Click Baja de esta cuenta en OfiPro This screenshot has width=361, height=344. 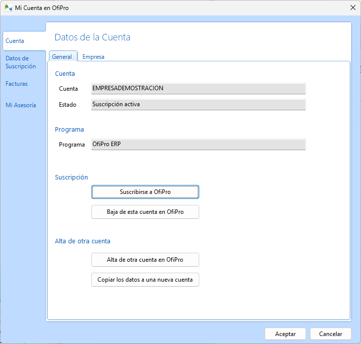(x=145, y=212)
